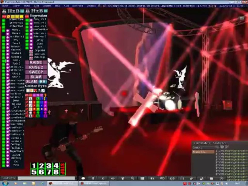Click the RAISE button
The image size is (248, 186).
coord(36,63)
